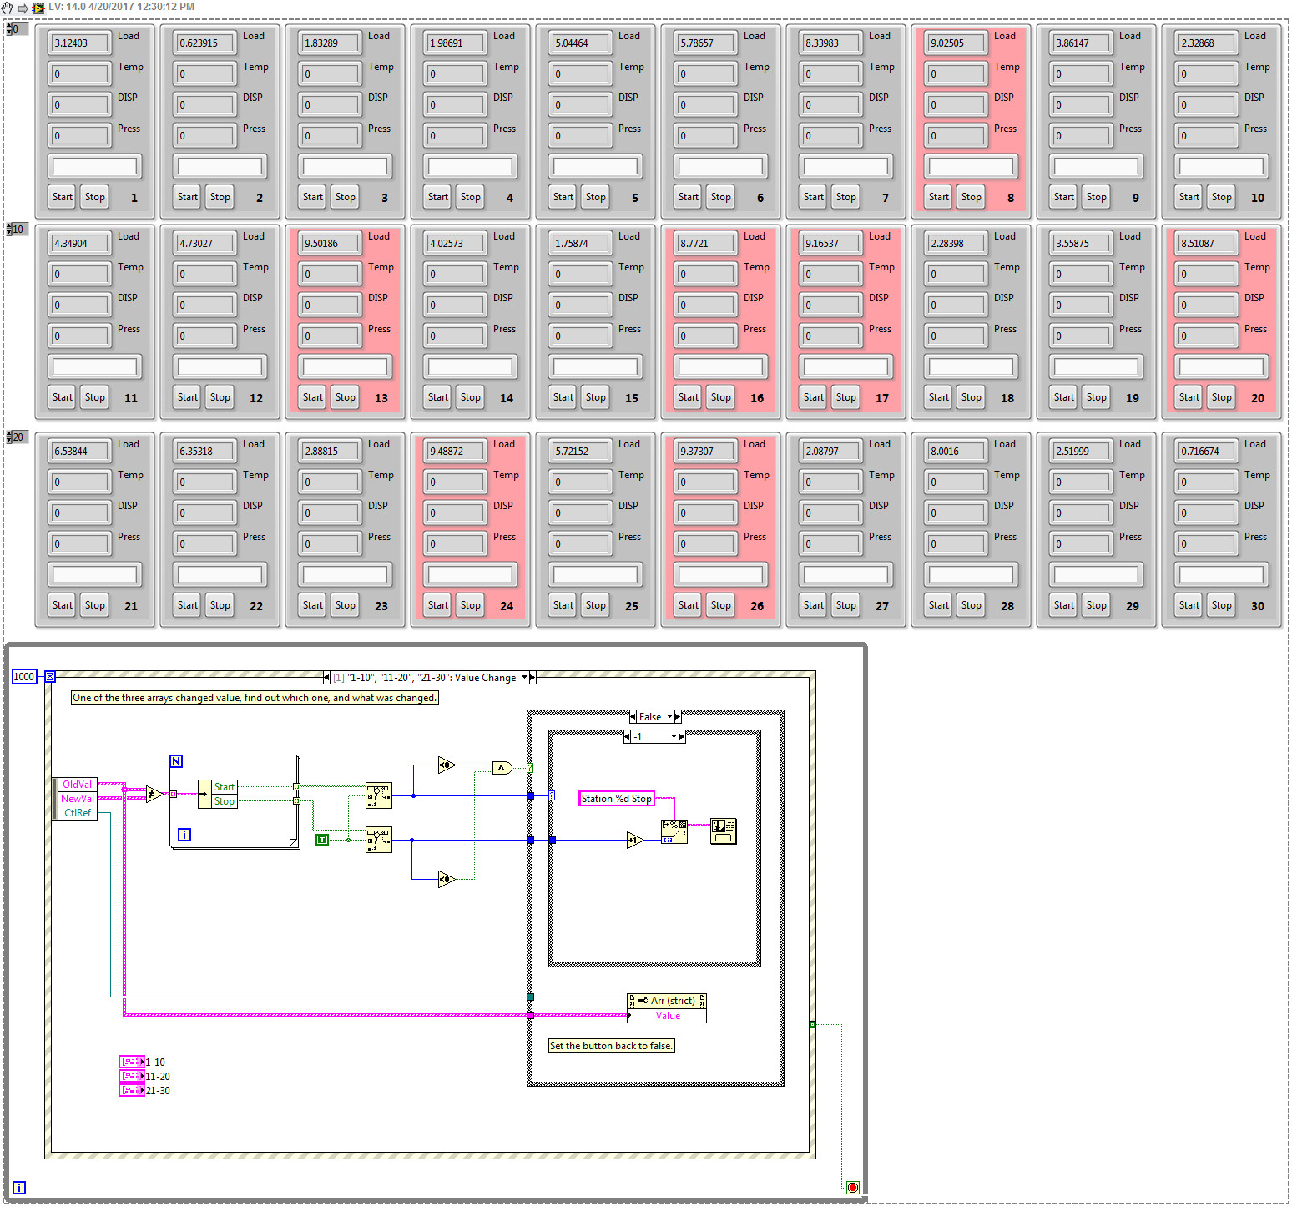
Task: Select the AND logic gate node
Action: click(502, 768)
